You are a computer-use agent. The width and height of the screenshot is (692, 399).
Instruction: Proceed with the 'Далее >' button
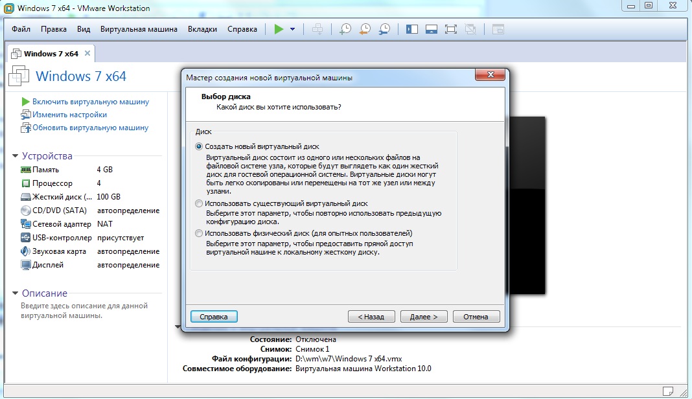coord(424,317)
